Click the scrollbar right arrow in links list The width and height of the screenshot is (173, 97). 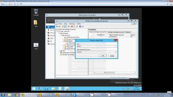135,72
